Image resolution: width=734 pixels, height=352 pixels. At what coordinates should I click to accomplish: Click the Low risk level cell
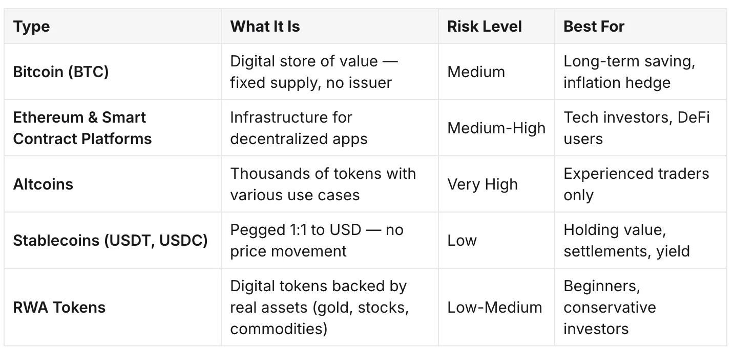462,240
